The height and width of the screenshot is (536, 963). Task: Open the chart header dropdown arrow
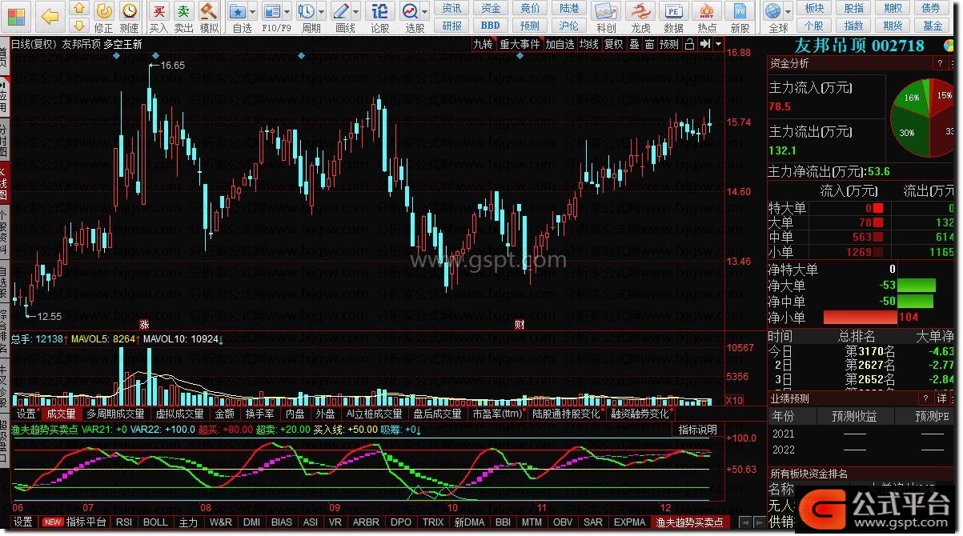point(719,44)
